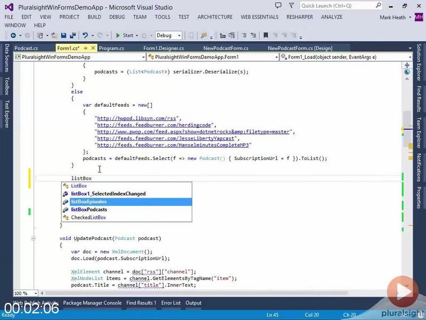Click the editor horizontal scrollbar
The image size is (426, 320).
[x=196, y=293]
